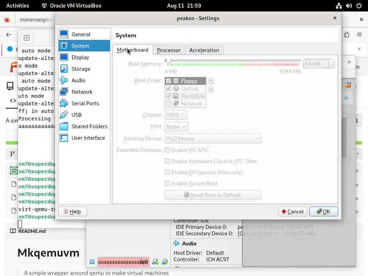Screen dimensions: 368x276
Task: Open the browser hamburger menu
Action: 359,34
